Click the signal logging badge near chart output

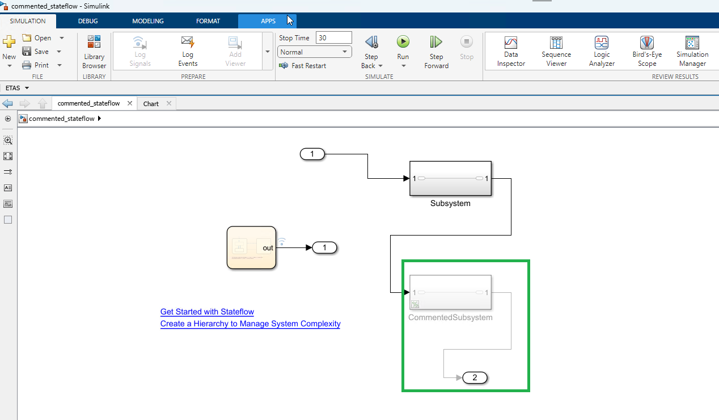[282, 241]
